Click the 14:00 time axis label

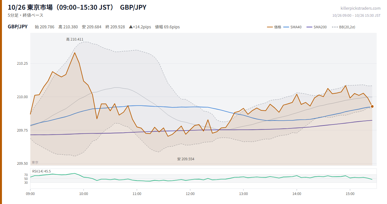click(297, 194)
